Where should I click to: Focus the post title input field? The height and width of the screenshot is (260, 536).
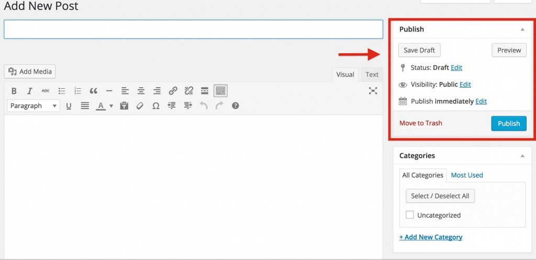coord(193,29)
